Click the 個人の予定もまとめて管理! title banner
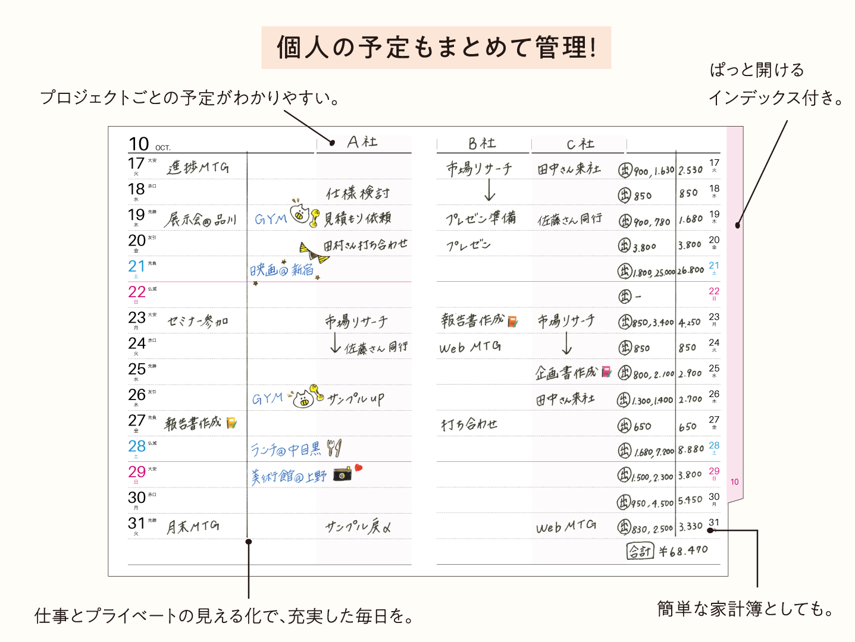Screen dimensions: 855x642 click(436, 48)
